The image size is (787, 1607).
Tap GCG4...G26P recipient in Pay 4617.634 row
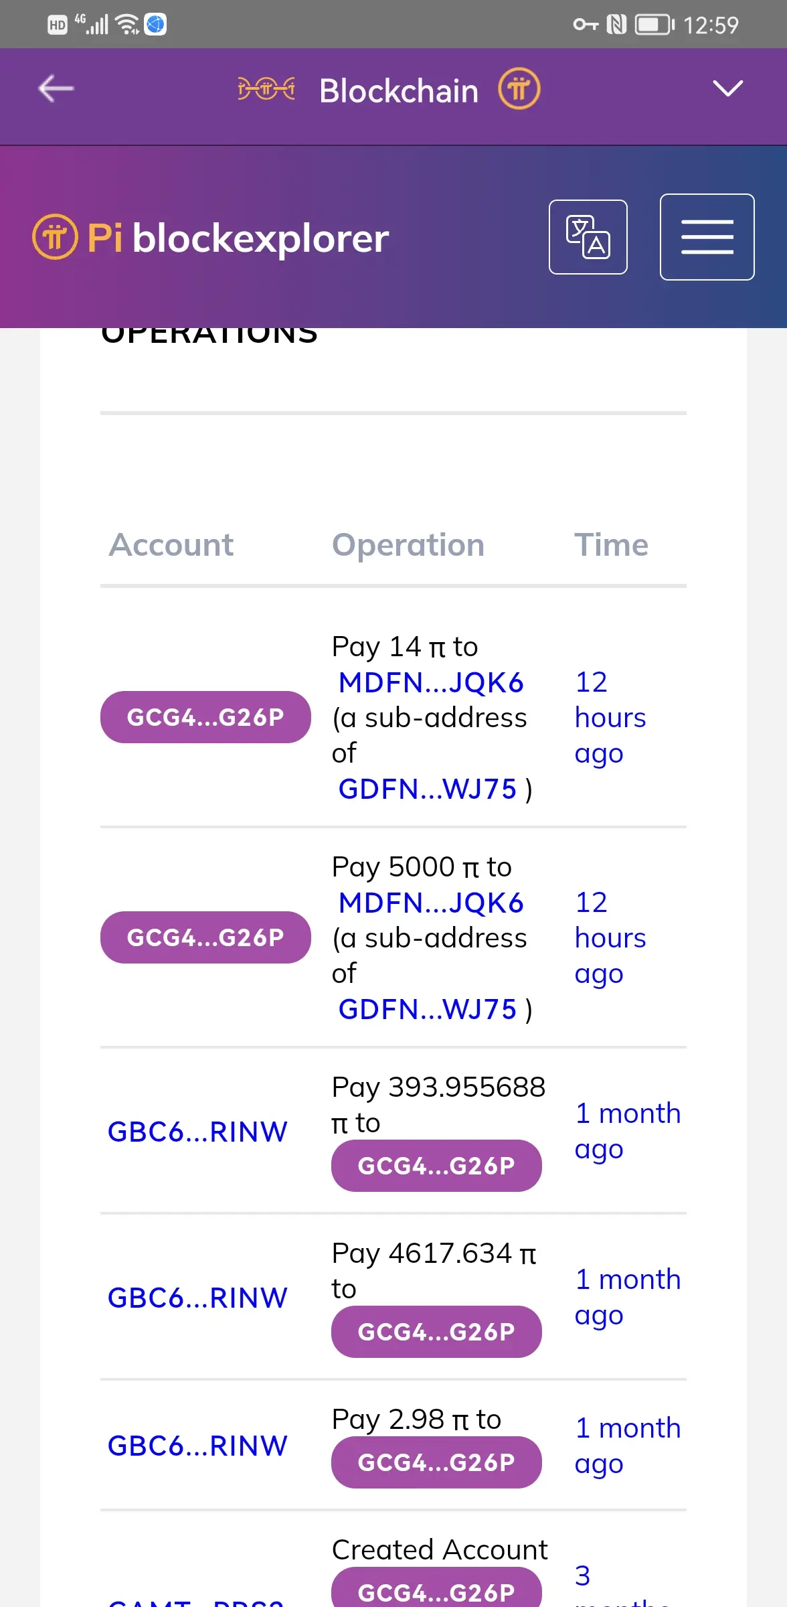(x=436, y=1332)
